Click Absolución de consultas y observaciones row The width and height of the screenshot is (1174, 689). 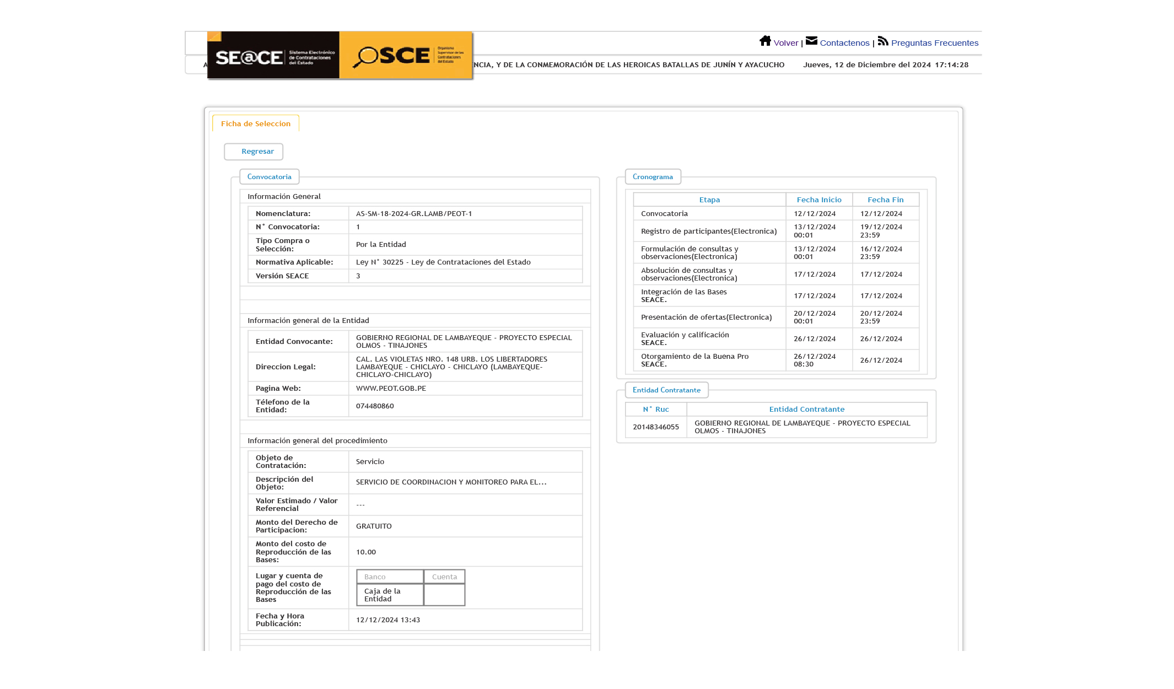[776, 274]
